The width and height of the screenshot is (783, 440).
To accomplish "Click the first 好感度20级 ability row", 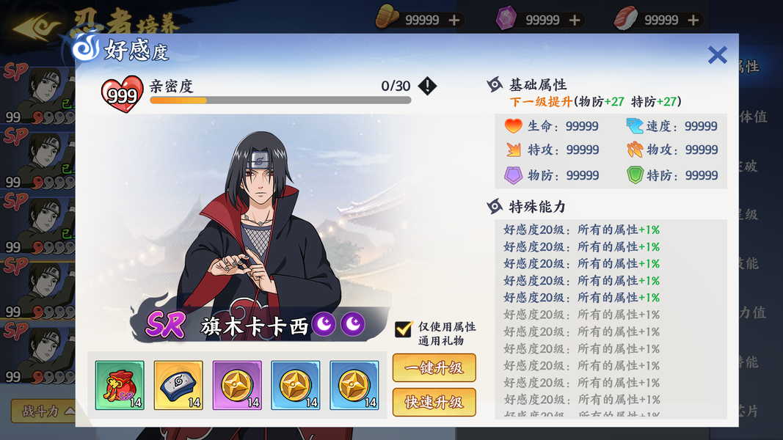I will 581,230.
